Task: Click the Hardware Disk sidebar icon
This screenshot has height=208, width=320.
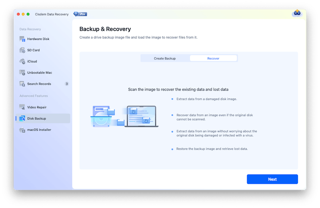Action: 22,39
